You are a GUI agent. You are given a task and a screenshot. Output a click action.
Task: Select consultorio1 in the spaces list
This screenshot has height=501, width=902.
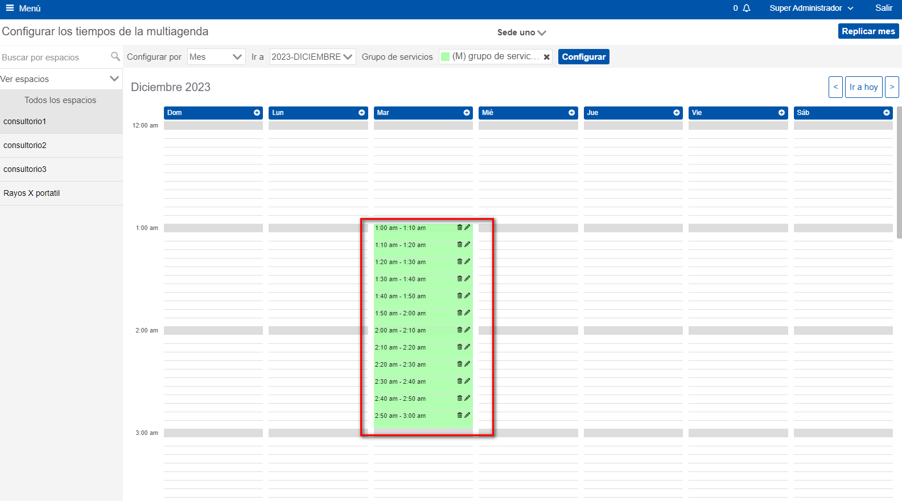[x=61, y=121]
